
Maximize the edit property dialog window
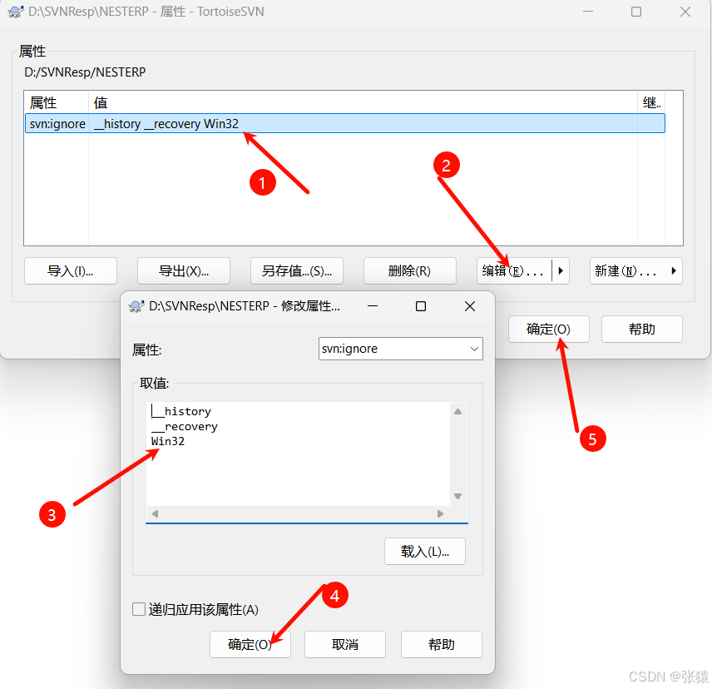pyautogui.click(x=421, y=306)
